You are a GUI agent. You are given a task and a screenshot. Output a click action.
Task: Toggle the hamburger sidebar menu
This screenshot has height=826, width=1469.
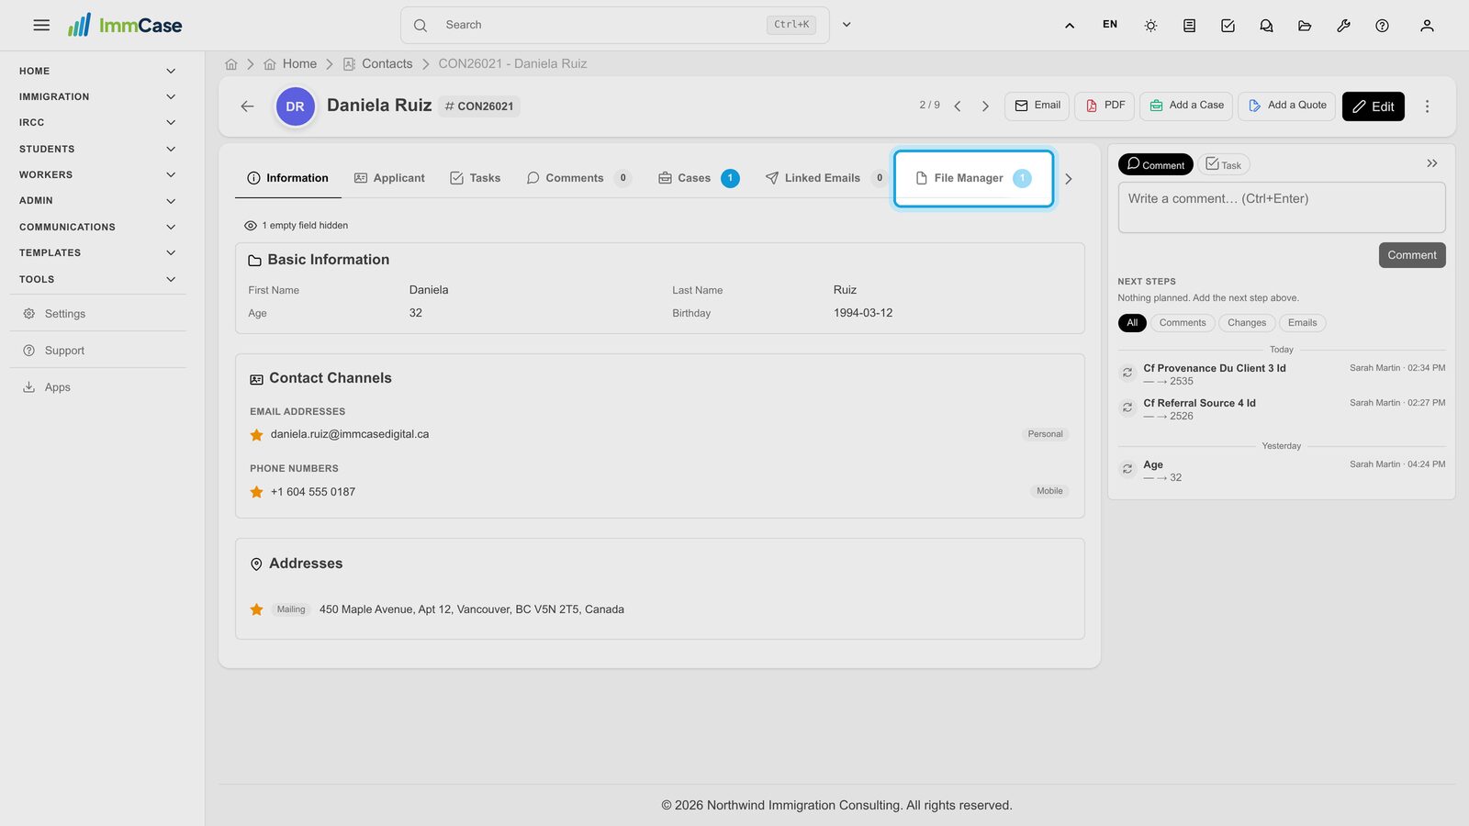[x=41, y=26]
